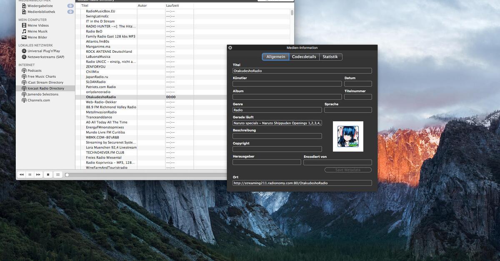Pause the current stream
This screenshot has height=261, width=500.
point(29,174)
